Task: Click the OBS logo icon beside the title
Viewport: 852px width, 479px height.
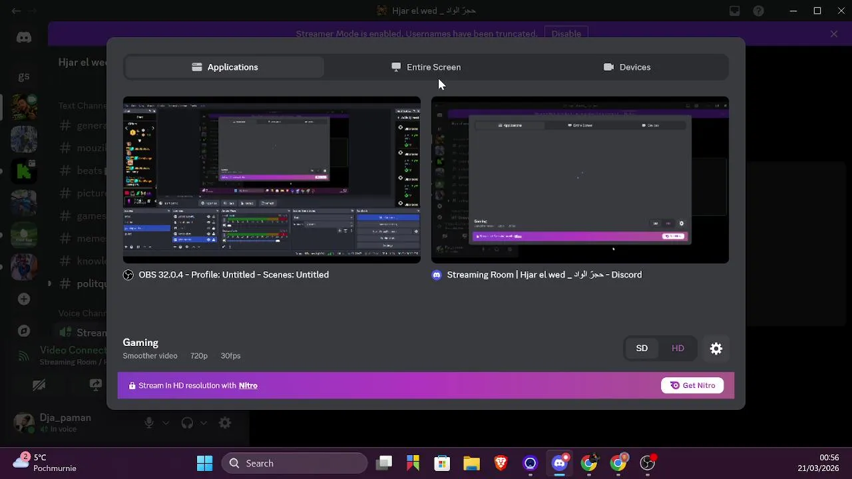Action: click(128, 275)
